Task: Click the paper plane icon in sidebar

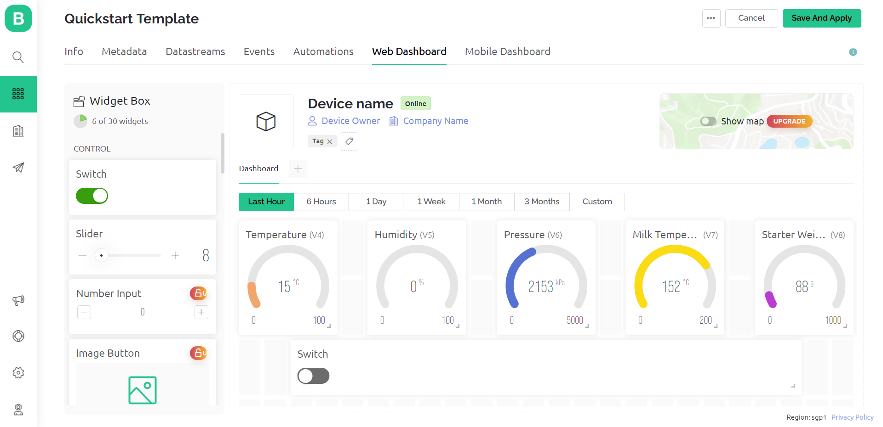Action: 18,168
